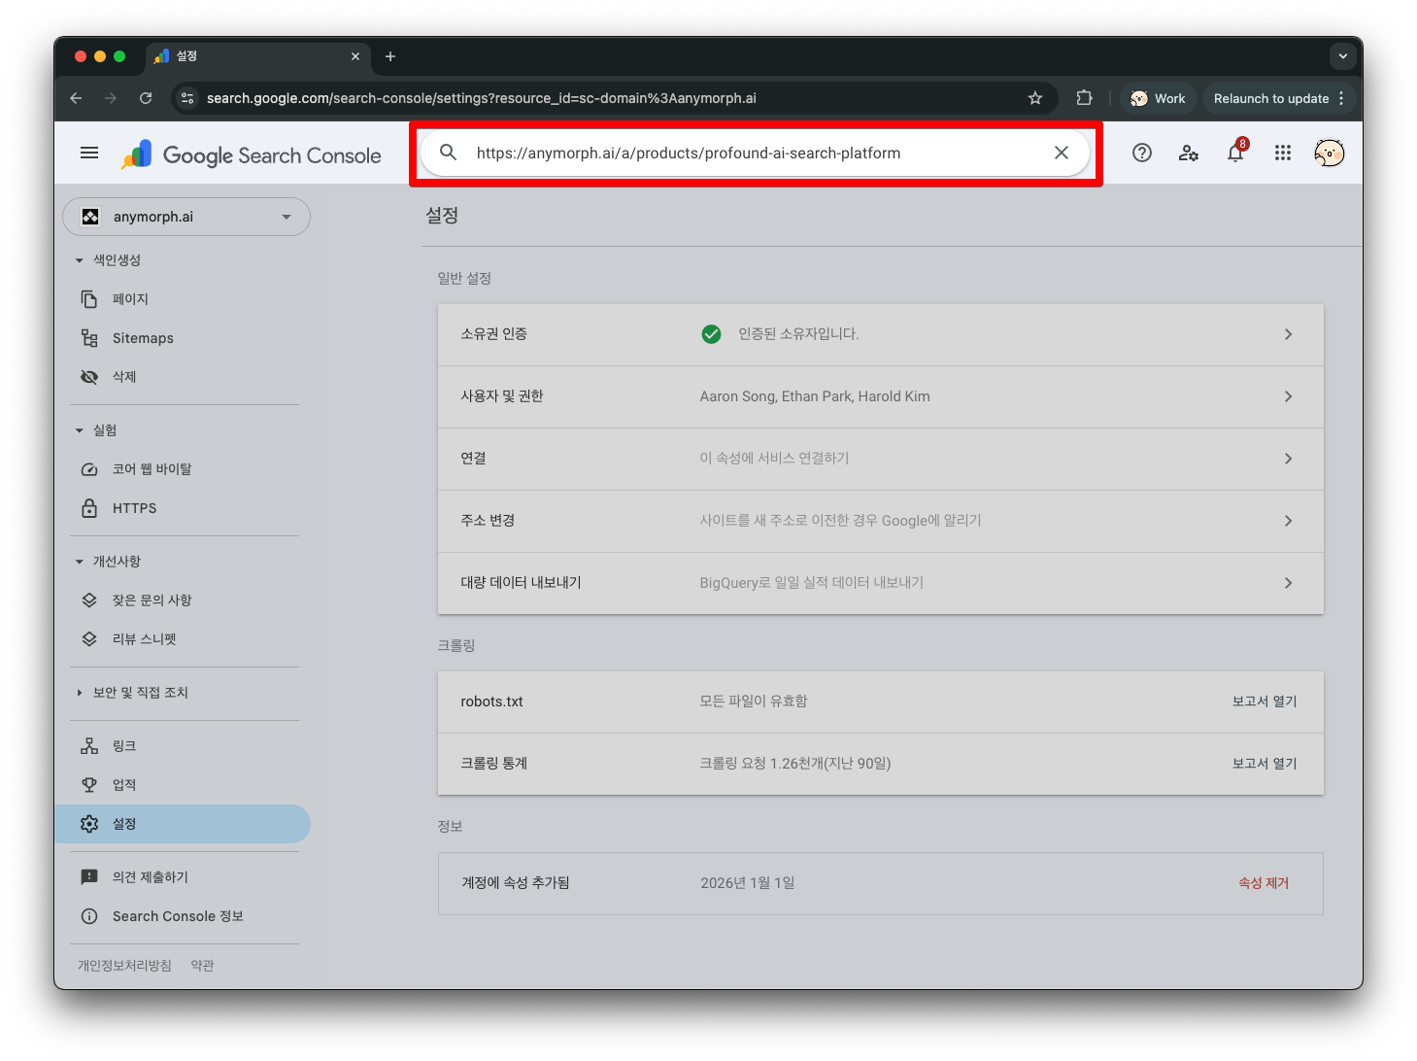Open the HTTPS report
The height and width of the screenshot is (1061, 1417).
tap(134, 507)
